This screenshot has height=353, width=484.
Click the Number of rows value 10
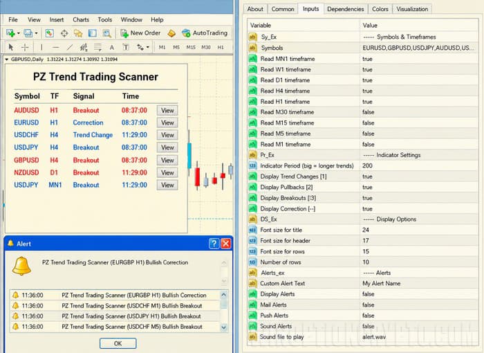point(419,262)
